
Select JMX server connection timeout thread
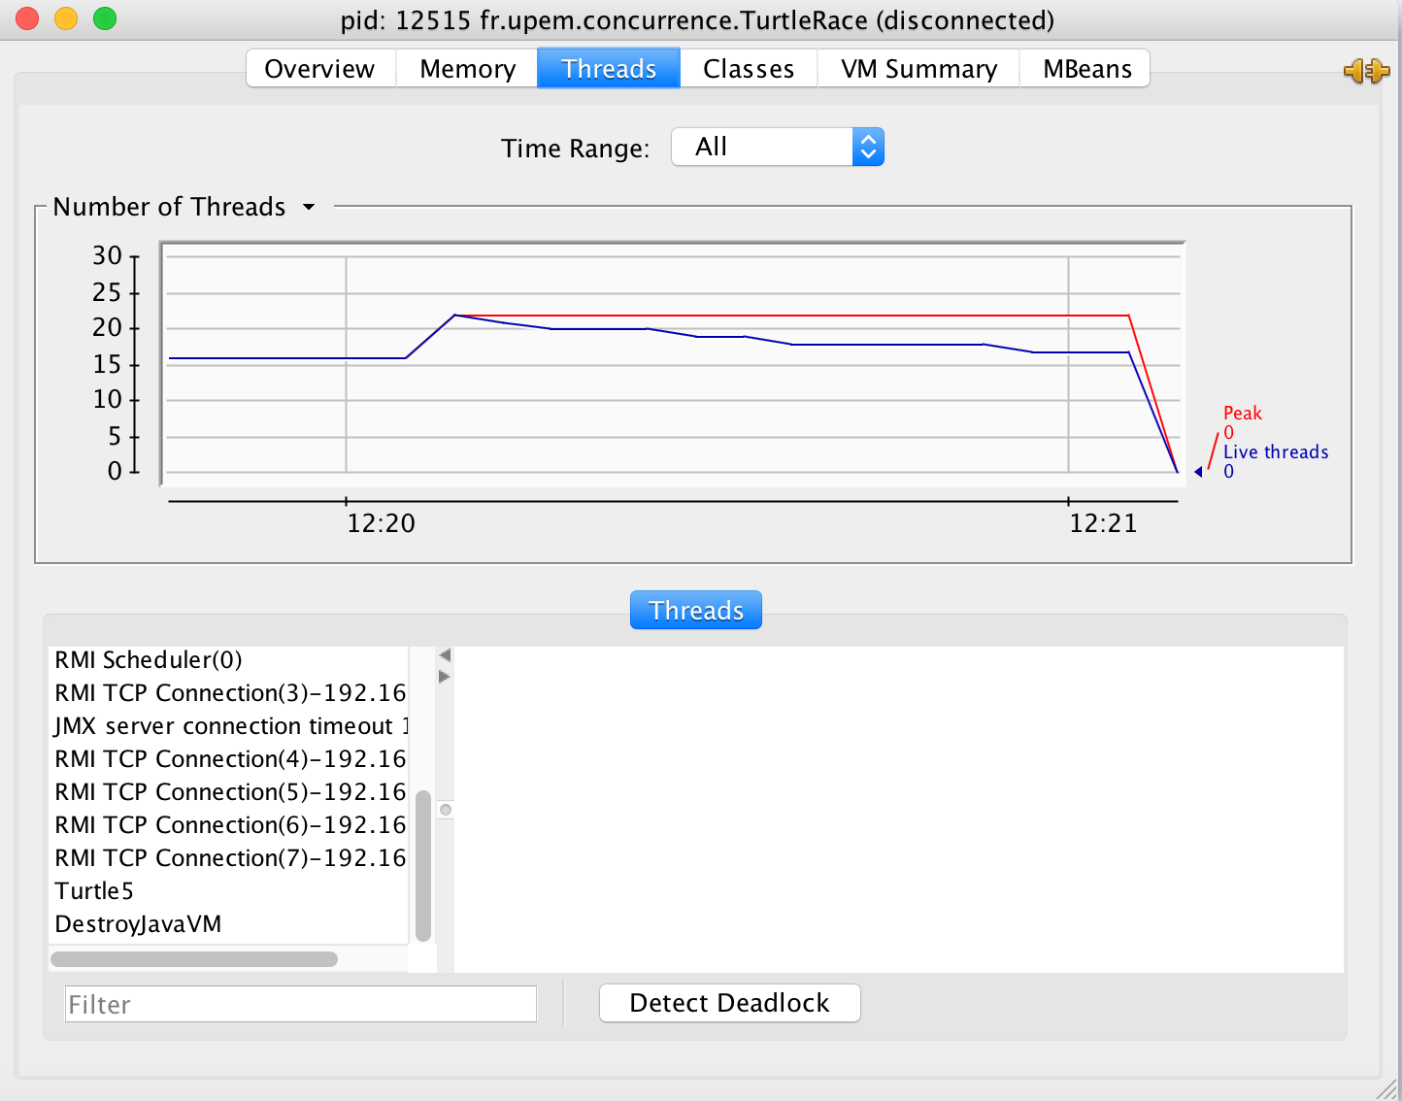229,726
